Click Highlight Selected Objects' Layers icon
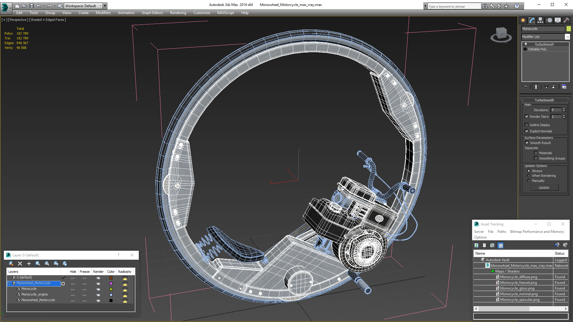573x322 pixels. 47,264
